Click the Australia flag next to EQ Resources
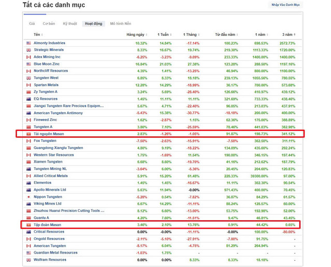The width and height of the screenshot is (331, 267). [x=29, y=99]
